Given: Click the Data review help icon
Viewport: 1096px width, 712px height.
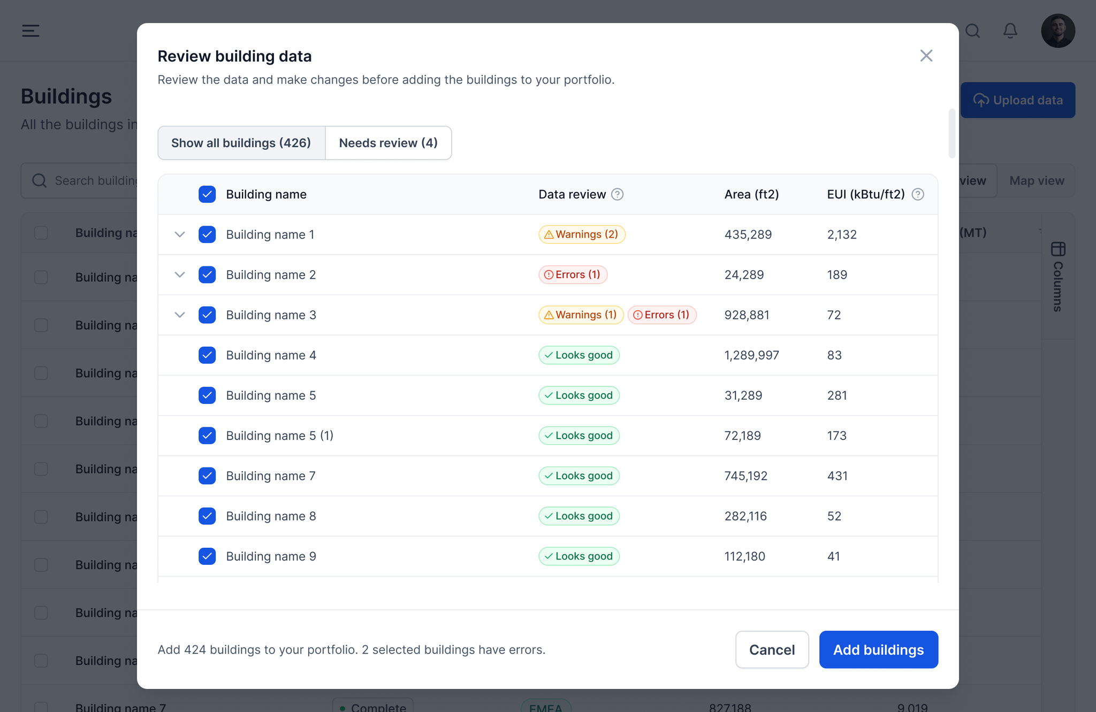Looking at the screenshot, I should 617,194.
